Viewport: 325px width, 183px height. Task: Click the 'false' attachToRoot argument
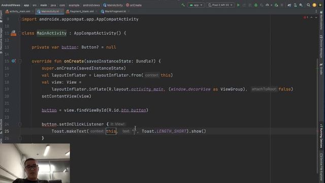(284, 89)
